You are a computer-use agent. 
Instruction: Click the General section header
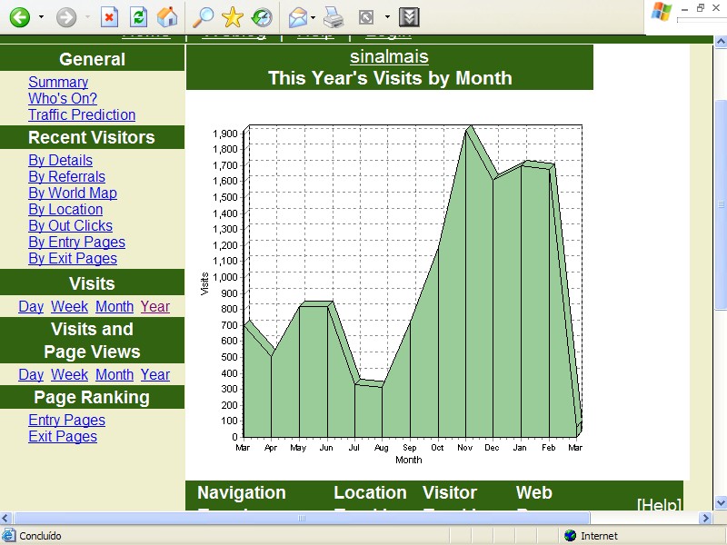(93, 59)
